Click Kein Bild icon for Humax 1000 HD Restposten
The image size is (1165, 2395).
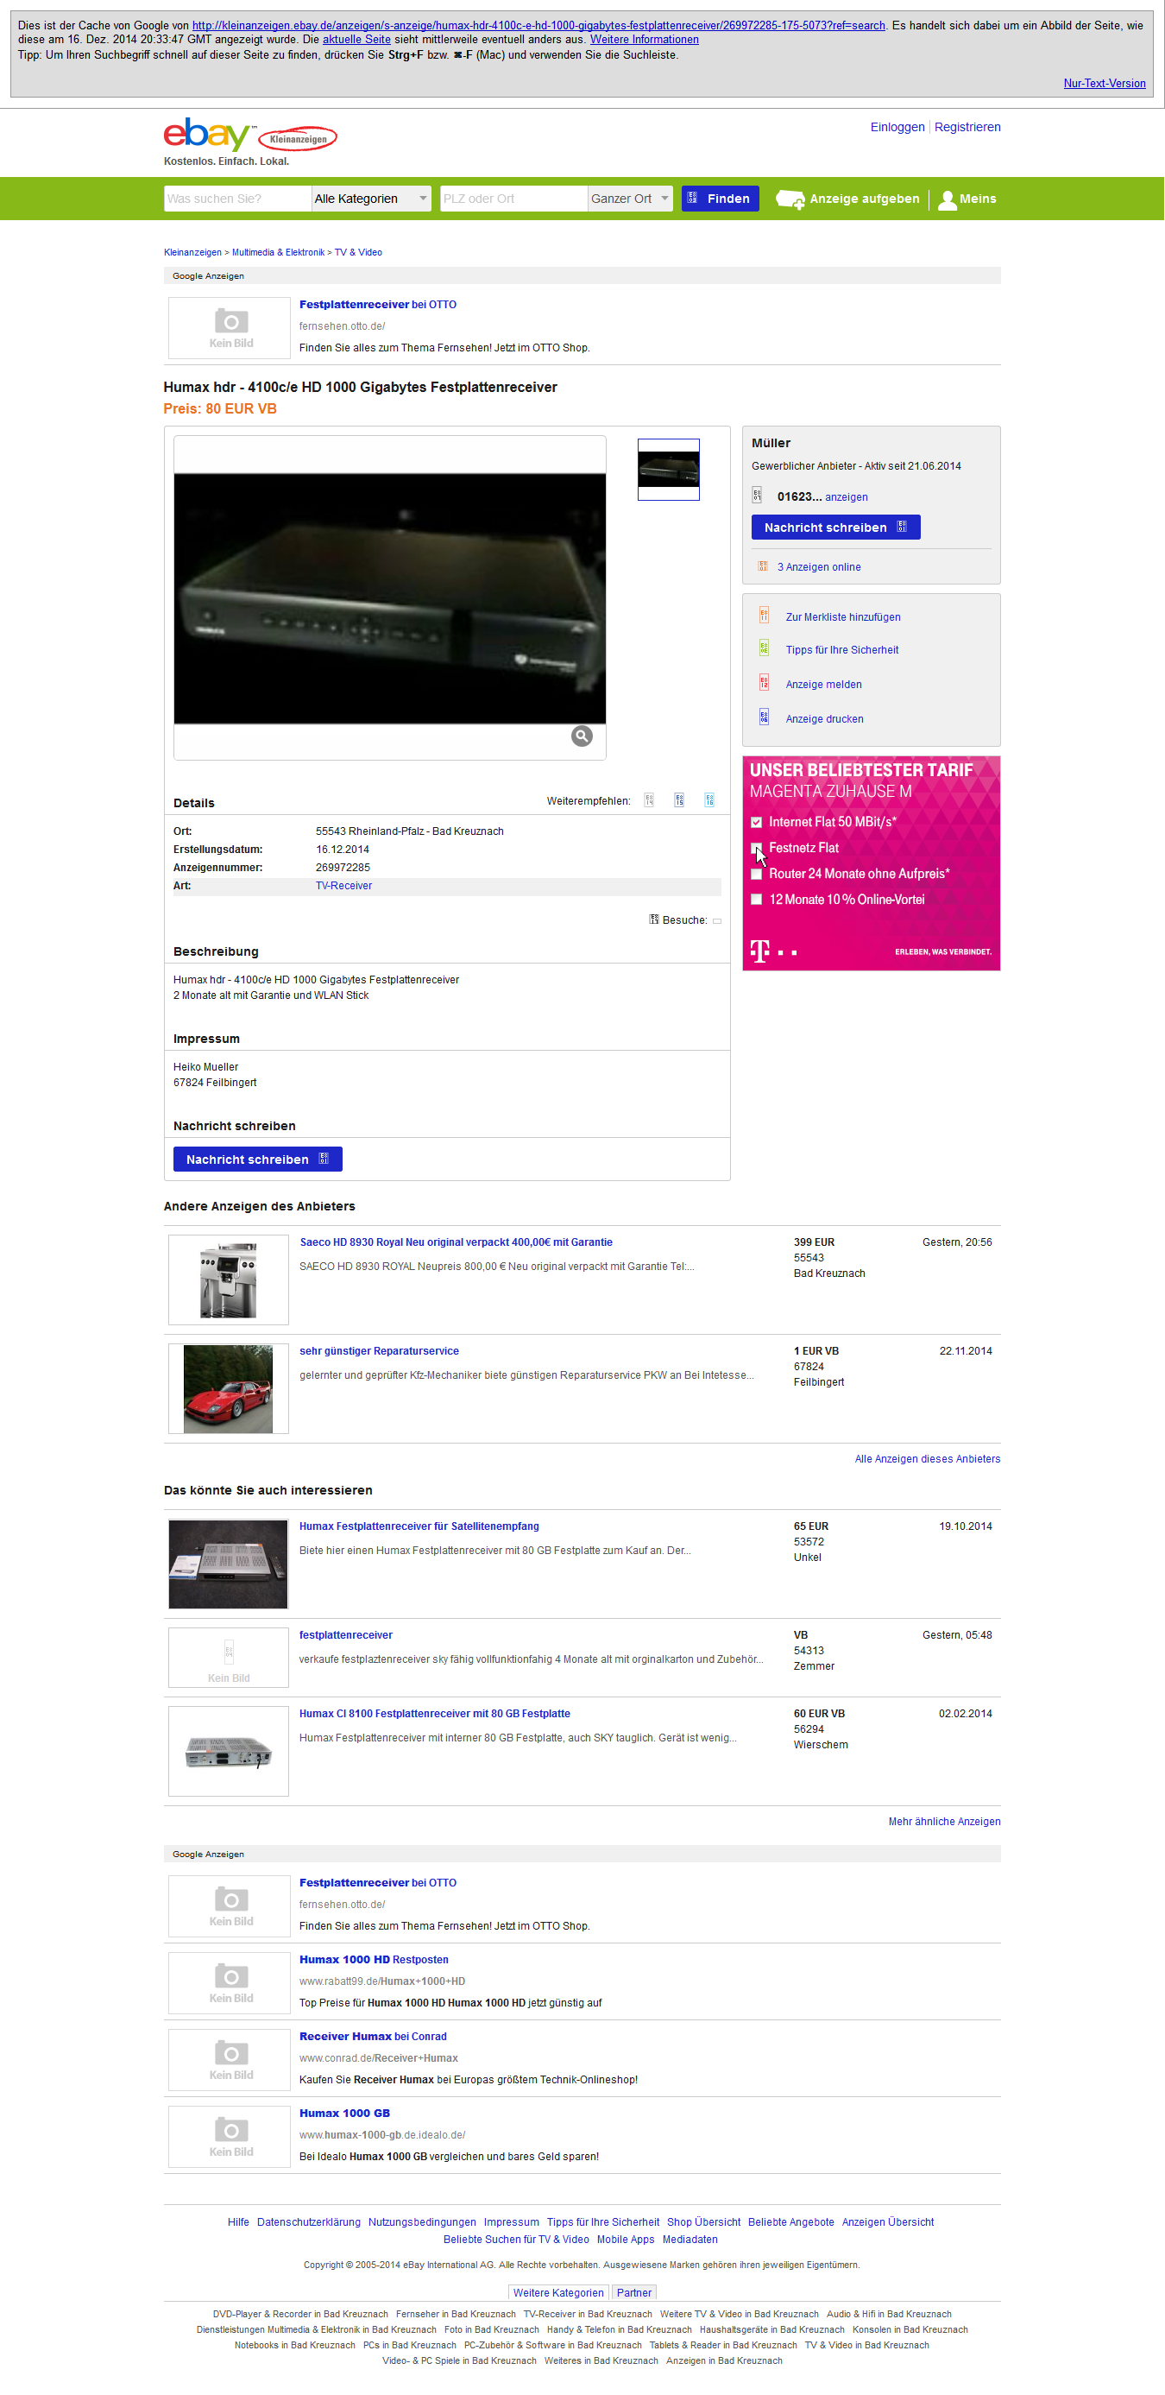click(x=231, y=1982)
